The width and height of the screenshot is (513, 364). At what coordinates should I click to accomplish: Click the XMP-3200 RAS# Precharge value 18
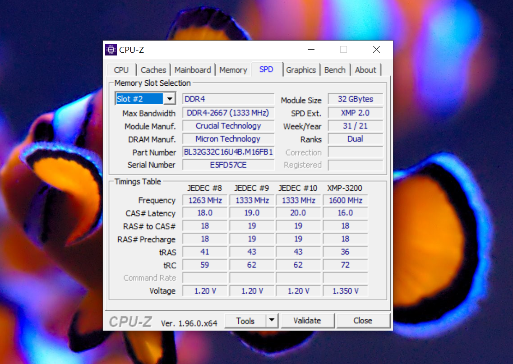pyautogui.click(x=346, y=239)
